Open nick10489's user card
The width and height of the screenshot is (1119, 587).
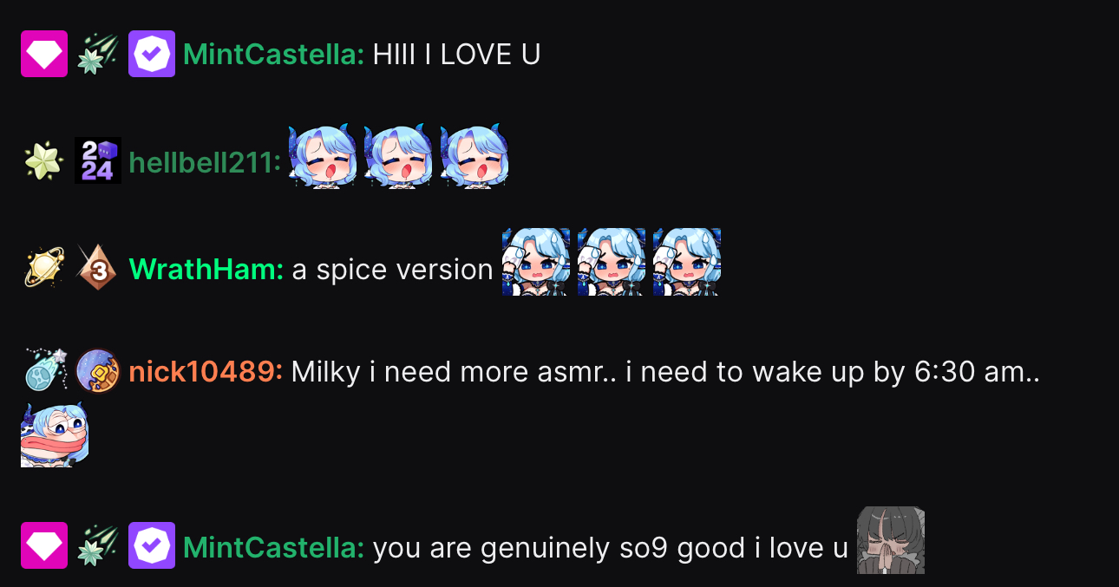206,372
